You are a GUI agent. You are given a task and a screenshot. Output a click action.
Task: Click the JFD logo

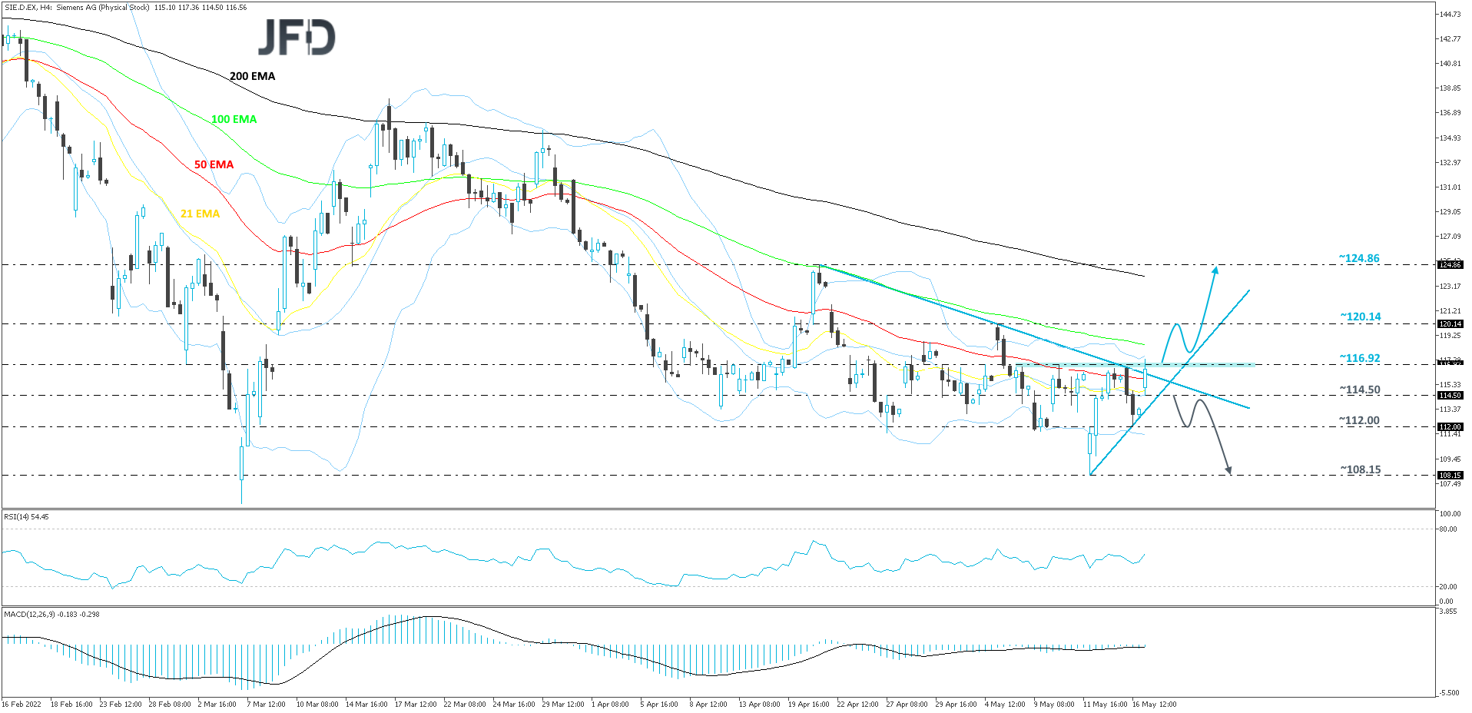(x=297, y=37)
